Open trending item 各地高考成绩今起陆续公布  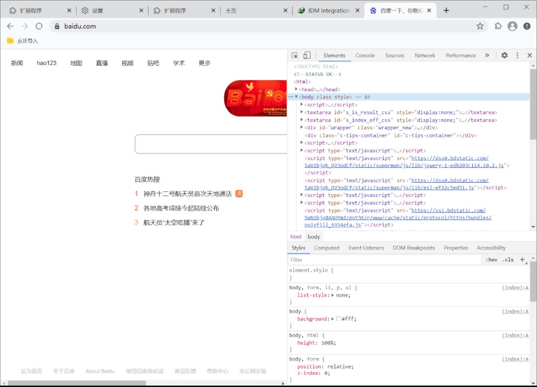[x=181, y=208]
